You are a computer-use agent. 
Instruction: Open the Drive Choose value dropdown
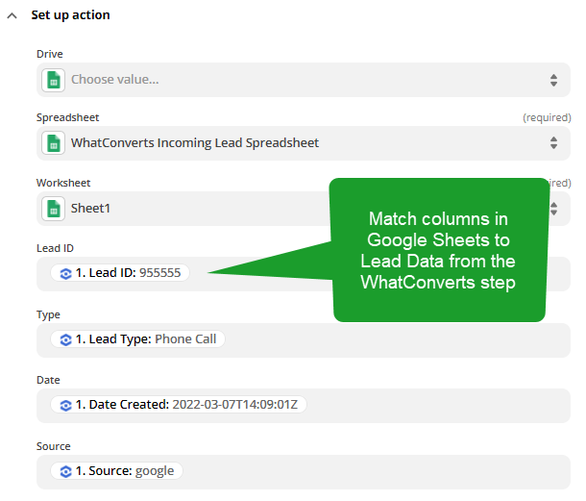(304, 80)
